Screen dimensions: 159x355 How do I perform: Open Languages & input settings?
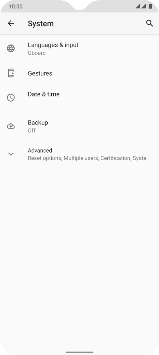79,49
